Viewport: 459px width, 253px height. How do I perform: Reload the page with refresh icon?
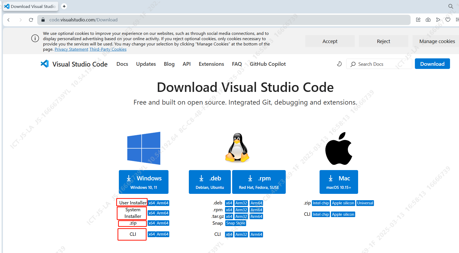tap(31, 20)
